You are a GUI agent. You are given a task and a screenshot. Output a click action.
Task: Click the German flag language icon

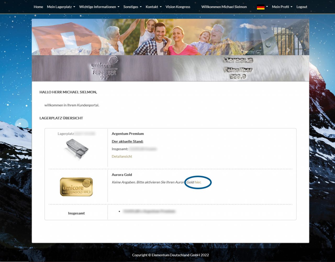click(260, 7)
